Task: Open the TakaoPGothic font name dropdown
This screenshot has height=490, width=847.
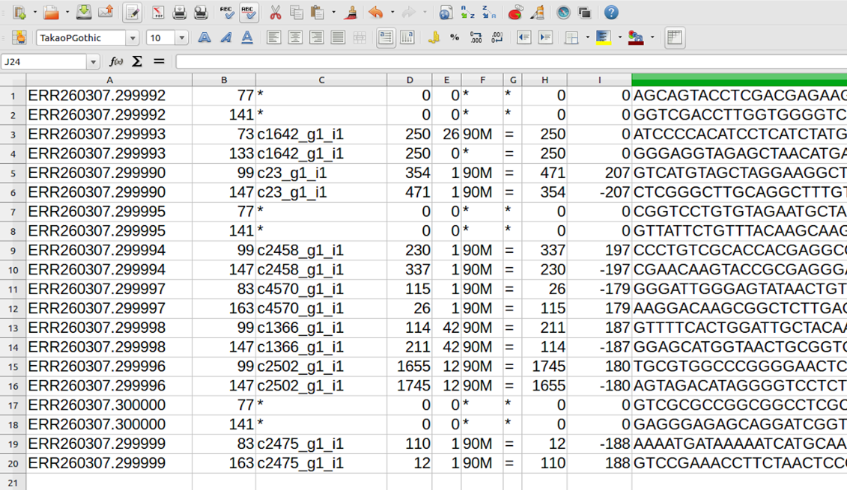Action: click(133, 37)
